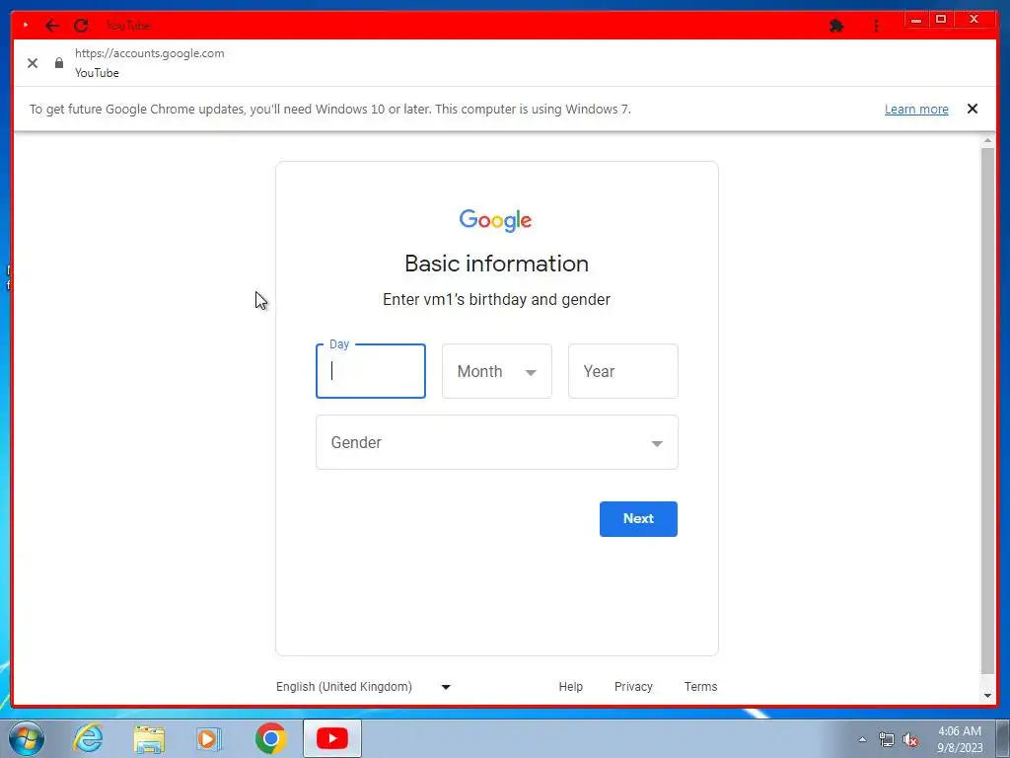Open the three-dot browser menu
The image size is (1010, 758).
[876, 26]
